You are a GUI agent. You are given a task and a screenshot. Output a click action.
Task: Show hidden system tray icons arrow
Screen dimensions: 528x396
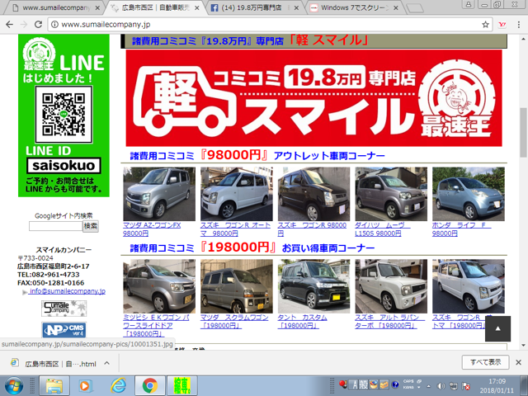(x=429, y=386)
